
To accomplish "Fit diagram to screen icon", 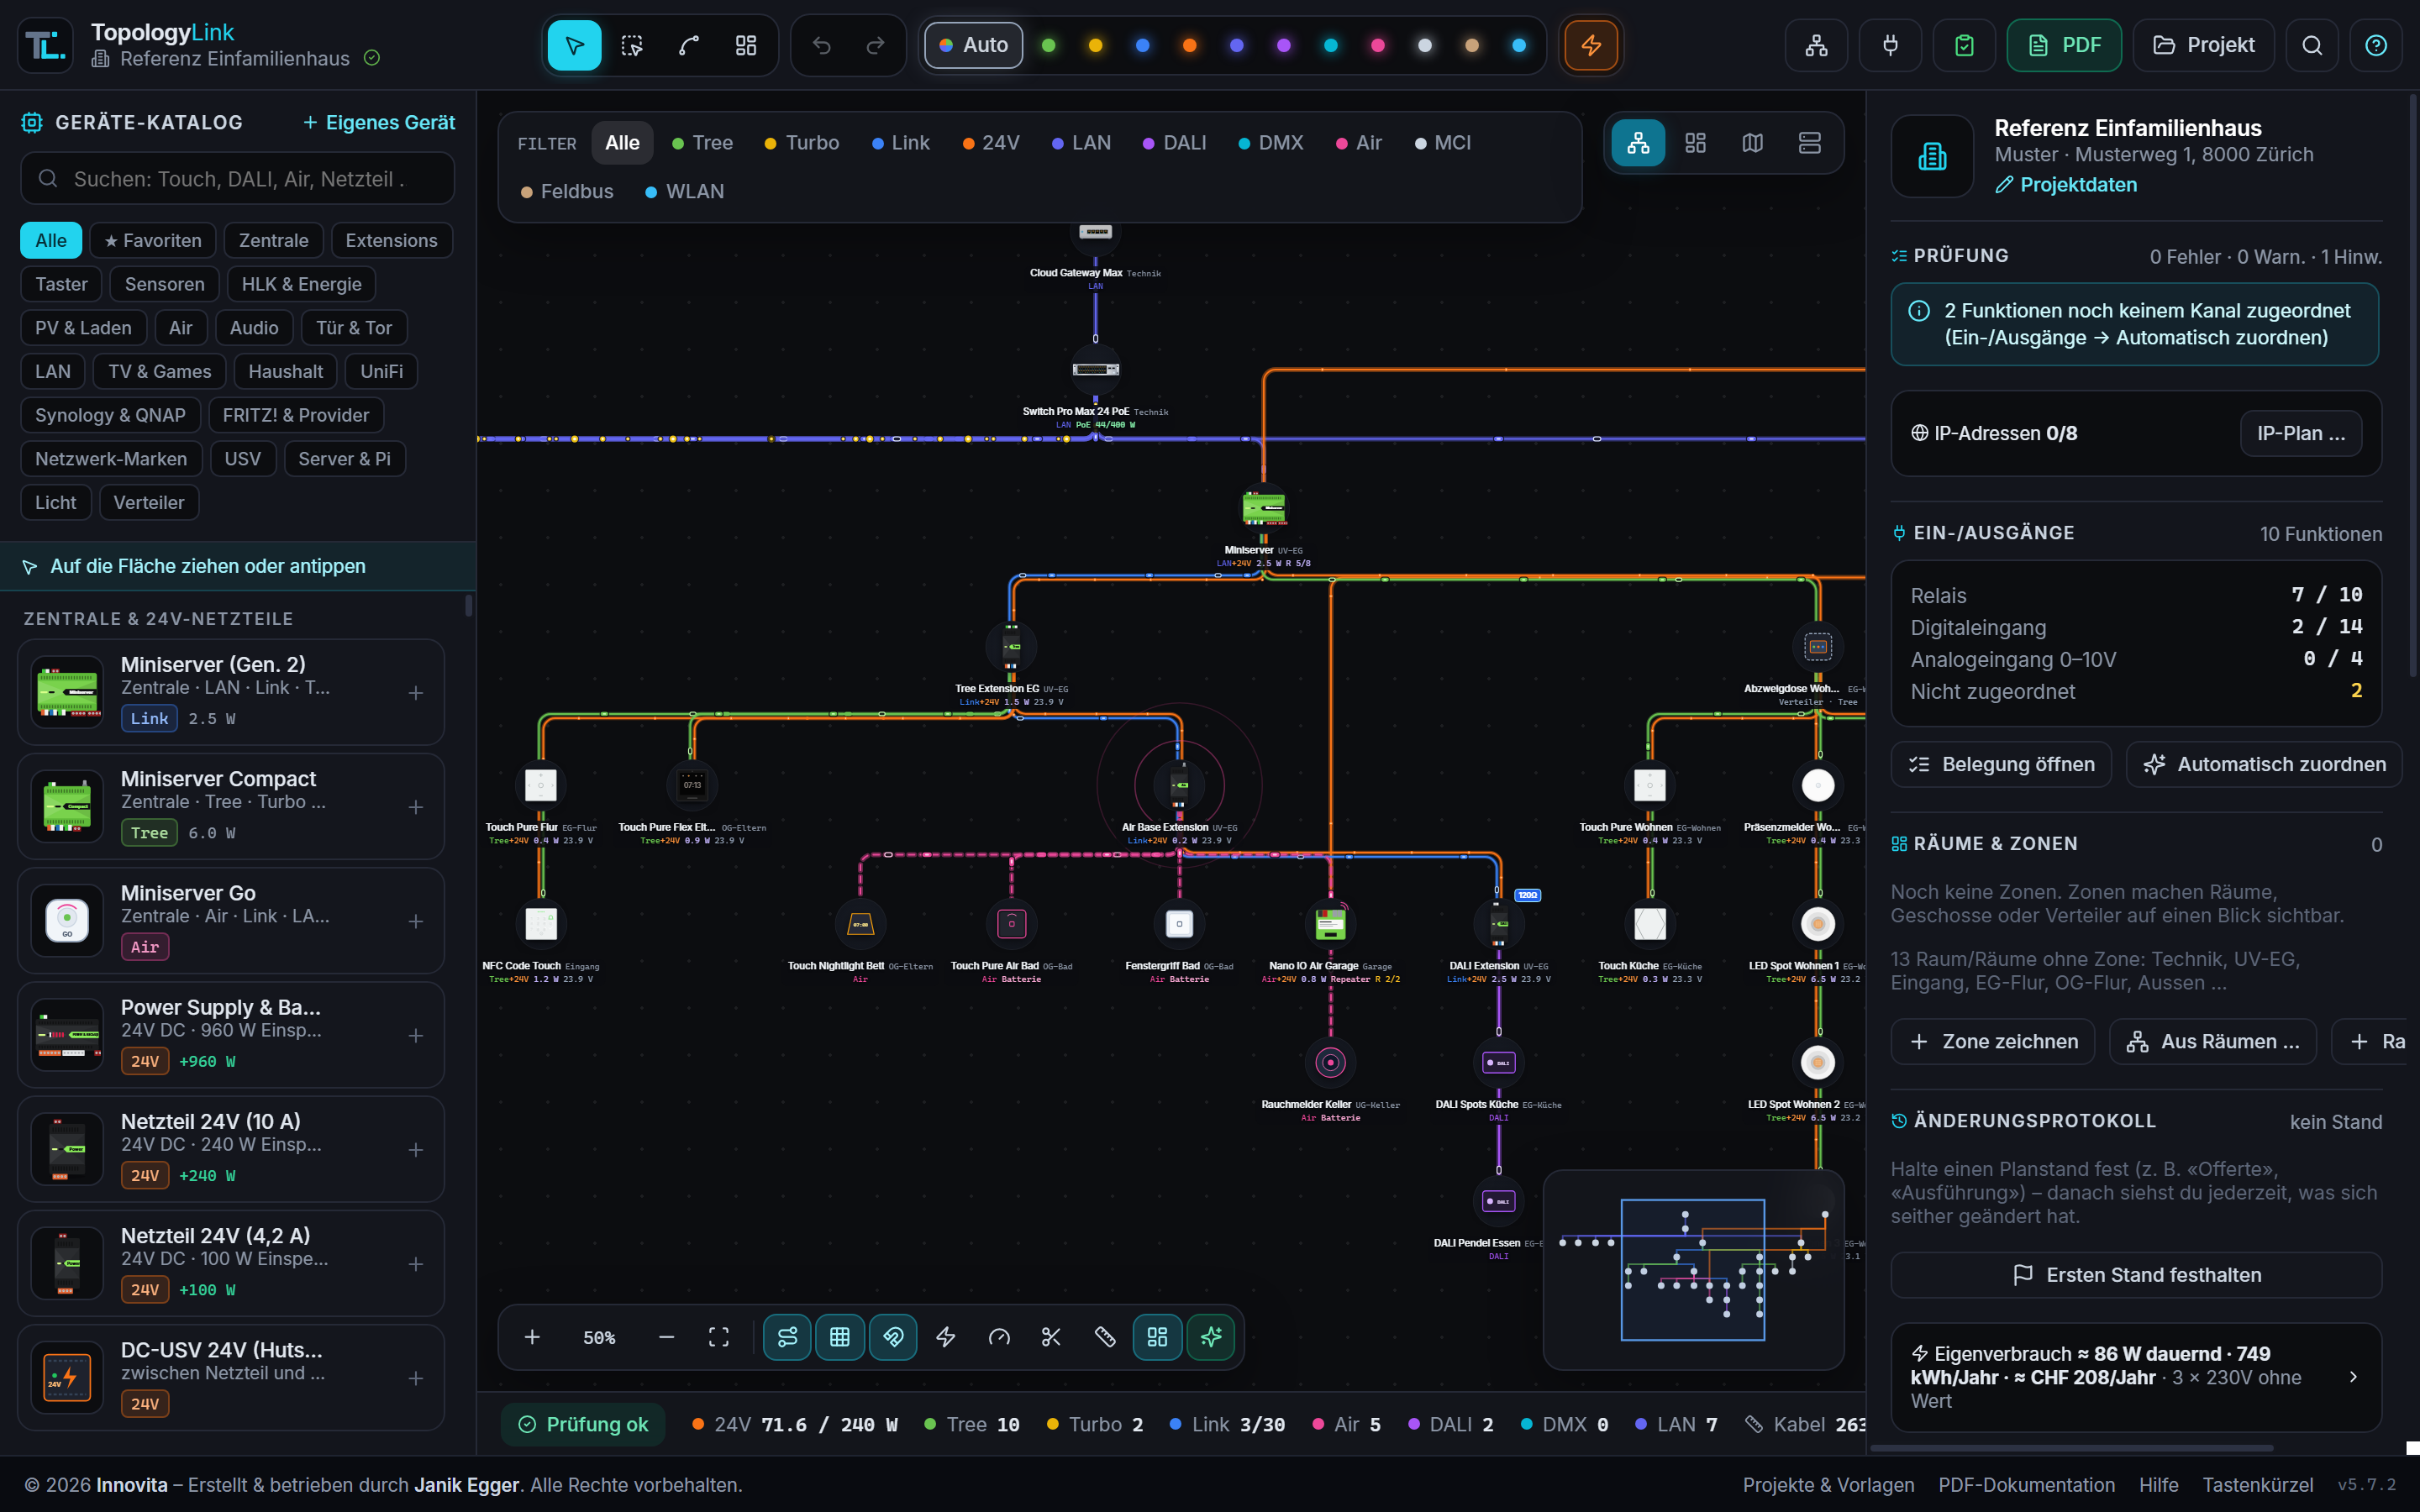I will point(719,1337).
